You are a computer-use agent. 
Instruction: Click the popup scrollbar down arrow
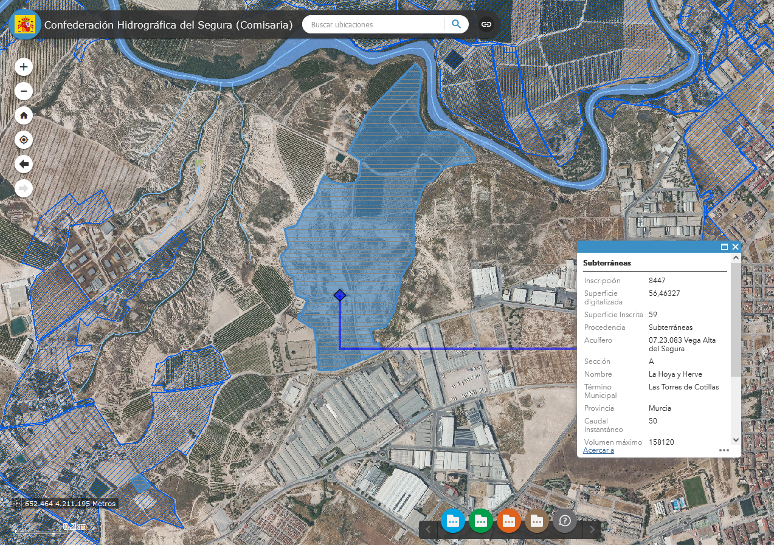(736, 439)
